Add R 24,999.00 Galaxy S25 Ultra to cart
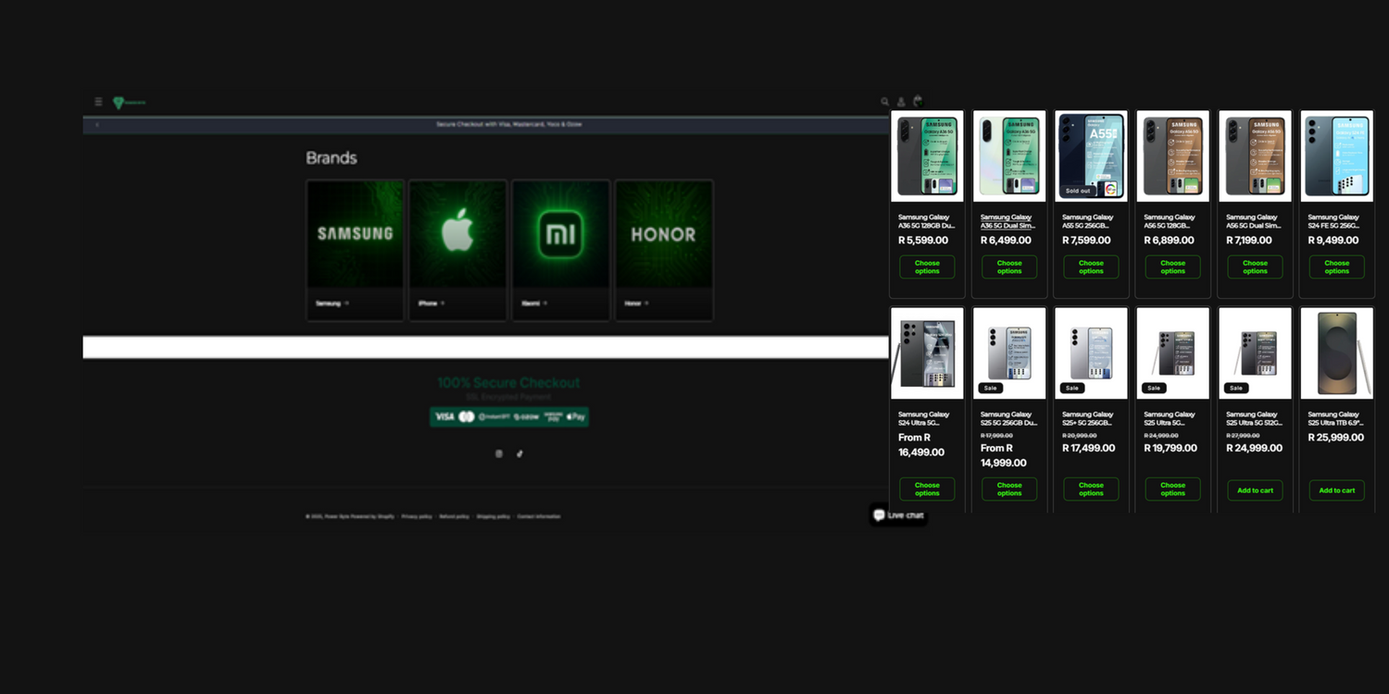The width and height of the screenshot is (1389, 694). click(x=1255, y=490)
